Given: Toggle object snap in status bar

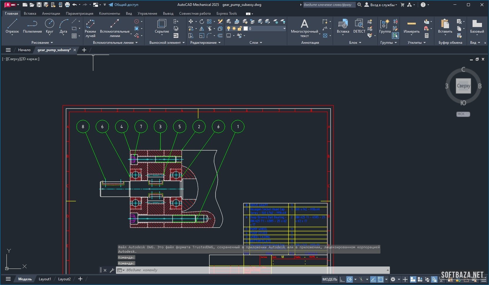Looking at the screenshot, I should [x=381, y=279].
